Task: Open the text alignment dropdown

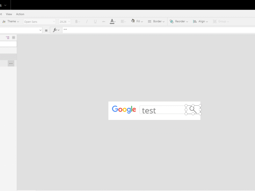Action: (x=123, y=21)
